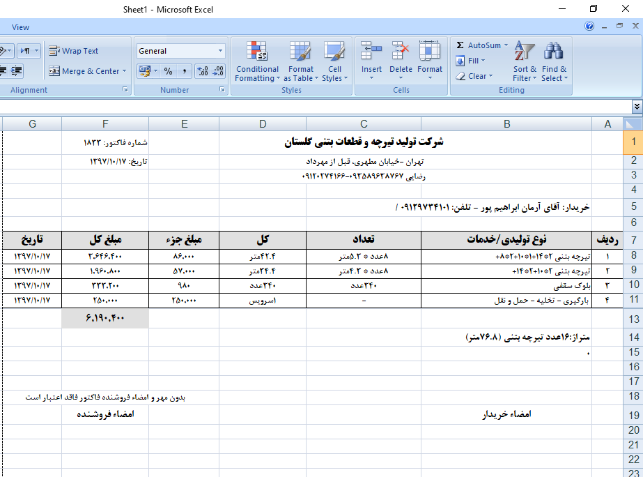Switch to the View tab

click(x=20, y=27)
